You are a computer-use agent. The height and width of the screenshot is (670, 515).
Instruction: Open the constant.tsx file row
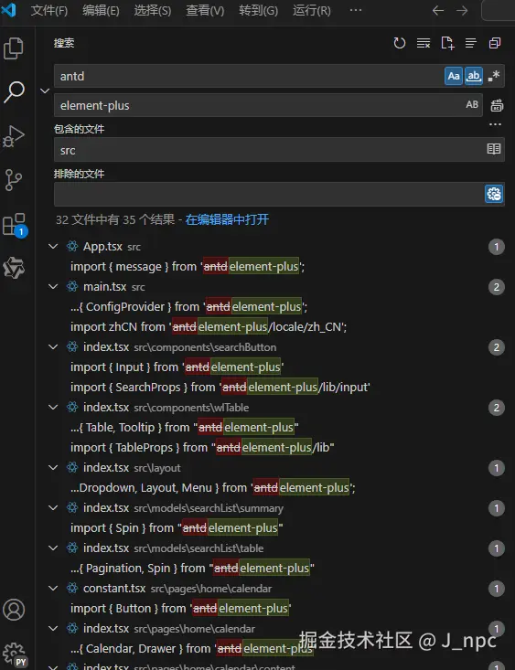[x=274, y=588]
